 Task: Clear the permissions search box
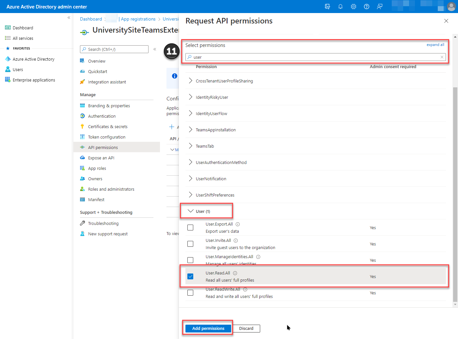tap(442, 57)
